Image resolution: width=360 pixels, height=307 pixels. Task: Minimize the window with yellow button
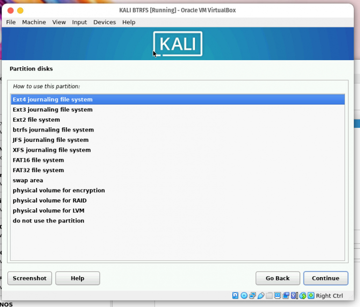click(x=20, y=10)
